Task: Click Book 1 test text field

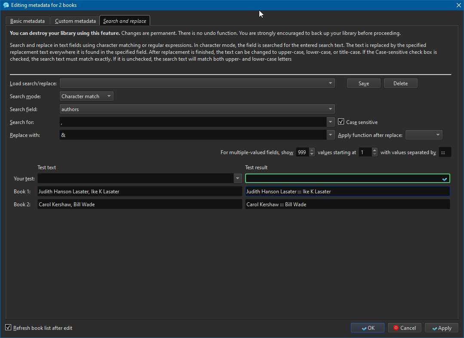Action: 140,191
